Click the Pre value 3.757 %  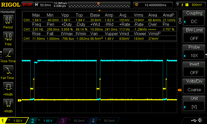(168, 29)
